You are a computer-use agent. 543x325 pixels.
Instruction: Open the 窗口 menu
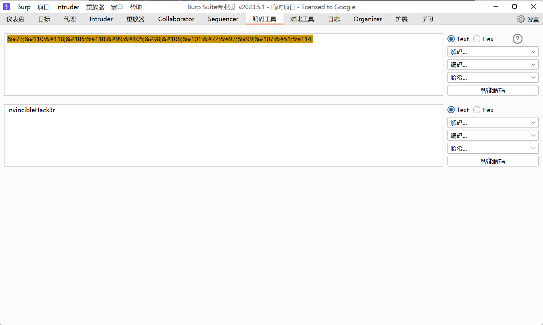tap(117, 7)
